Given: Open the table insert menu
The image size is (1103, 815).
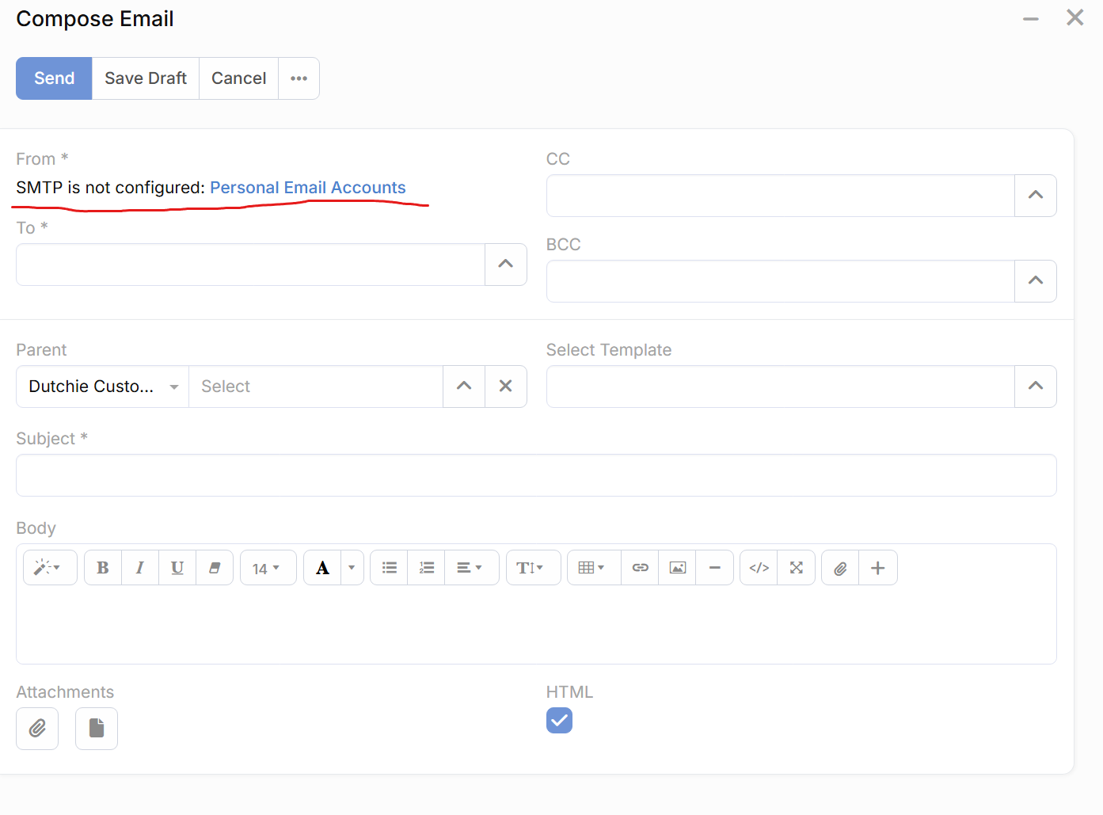Looking at the screenshot, I should point(592,568).
